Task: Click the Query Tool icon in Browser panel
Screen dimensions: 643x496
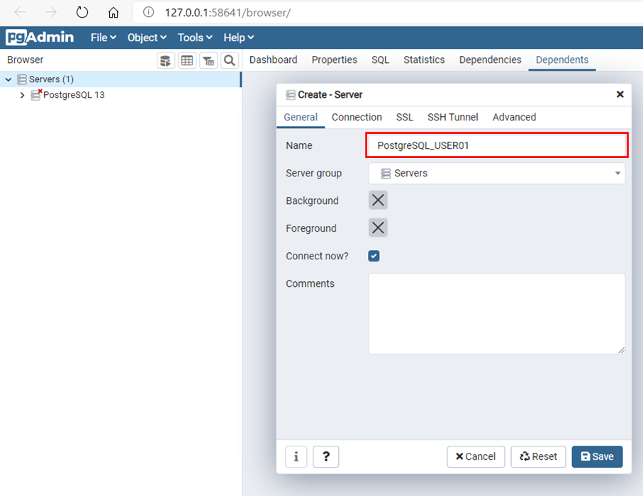Action: pyautogui.click(x=166, y=60)
